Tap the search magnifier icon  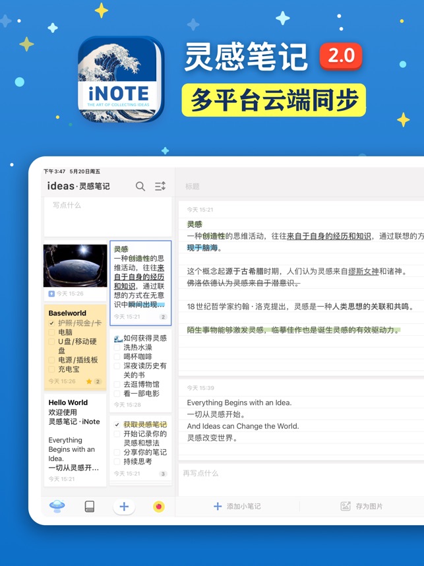(140, 187)
